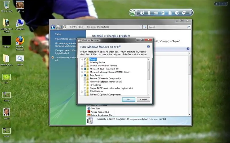Go back in Programs and Features window
The width and height of the screenshot is (230, 143).
[x=53, y=27]
